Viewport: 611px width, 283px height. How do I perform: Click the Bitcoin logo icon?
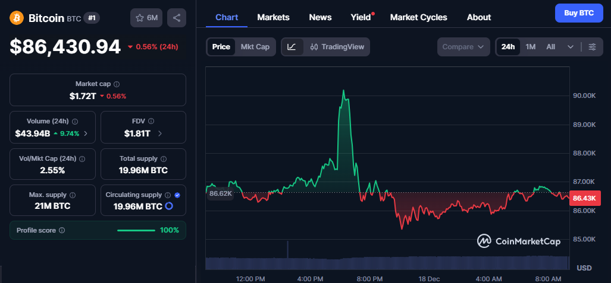[x=17, y=18]
